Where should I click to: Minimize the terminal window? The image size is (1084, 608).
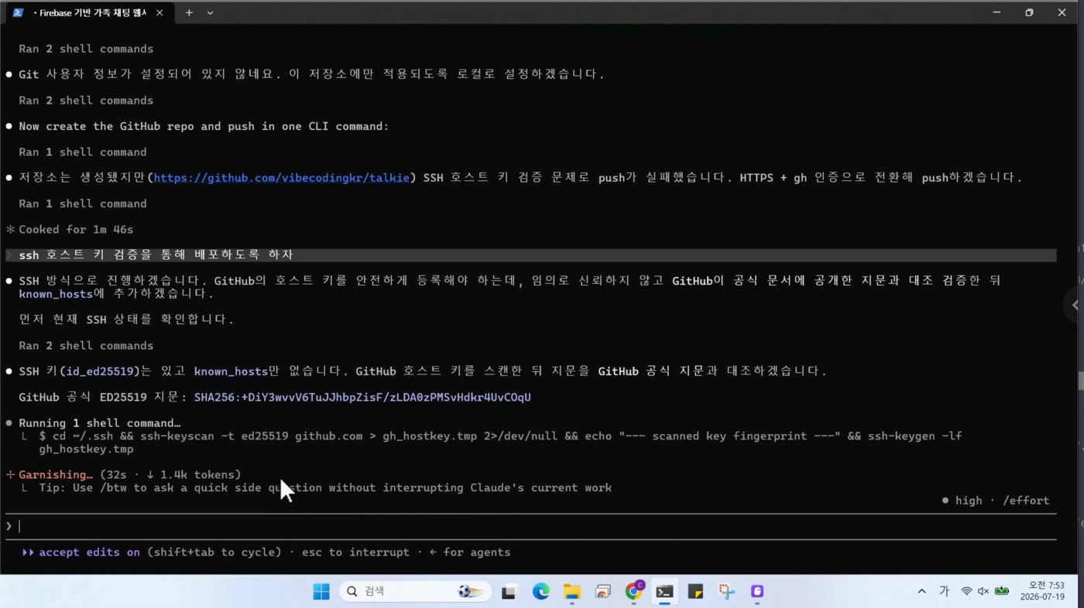[997, 12]
